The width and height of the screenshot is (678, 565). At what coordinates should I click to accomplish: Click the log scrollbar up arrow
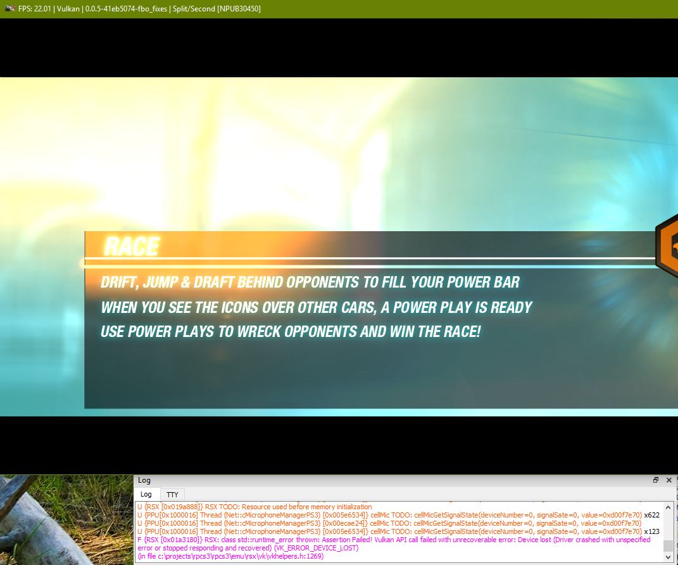pos(668,507)
